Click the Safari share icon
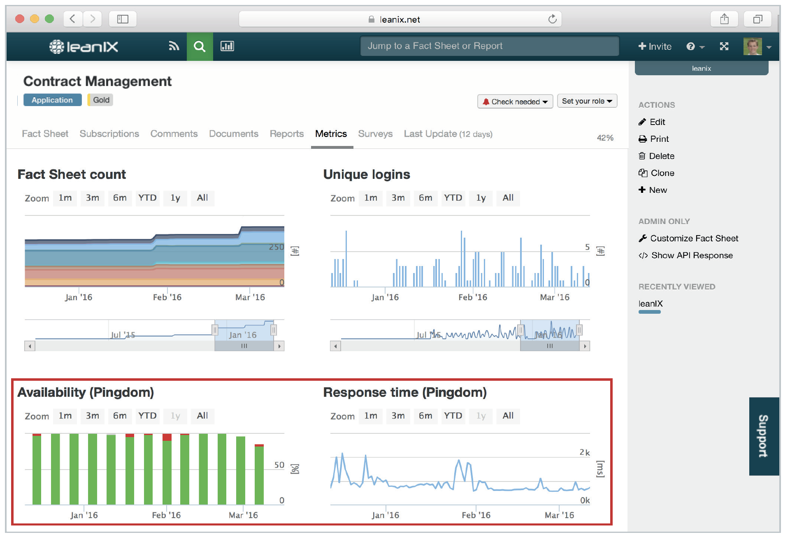 click(x=725, y=19)
